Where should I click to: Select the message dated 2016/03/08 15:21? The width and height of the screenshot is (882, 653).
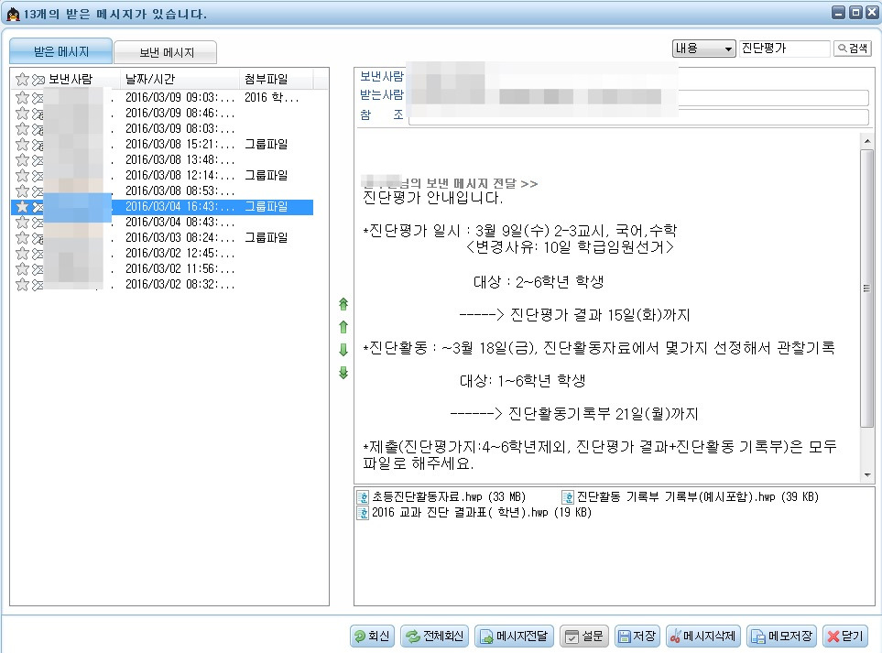tap(162, 145)
